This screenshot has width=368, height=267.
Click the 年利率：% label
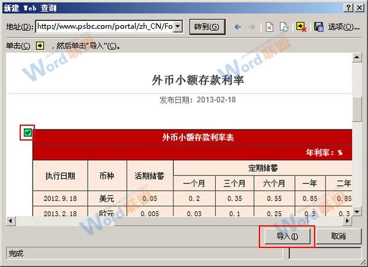pos(324,153)
